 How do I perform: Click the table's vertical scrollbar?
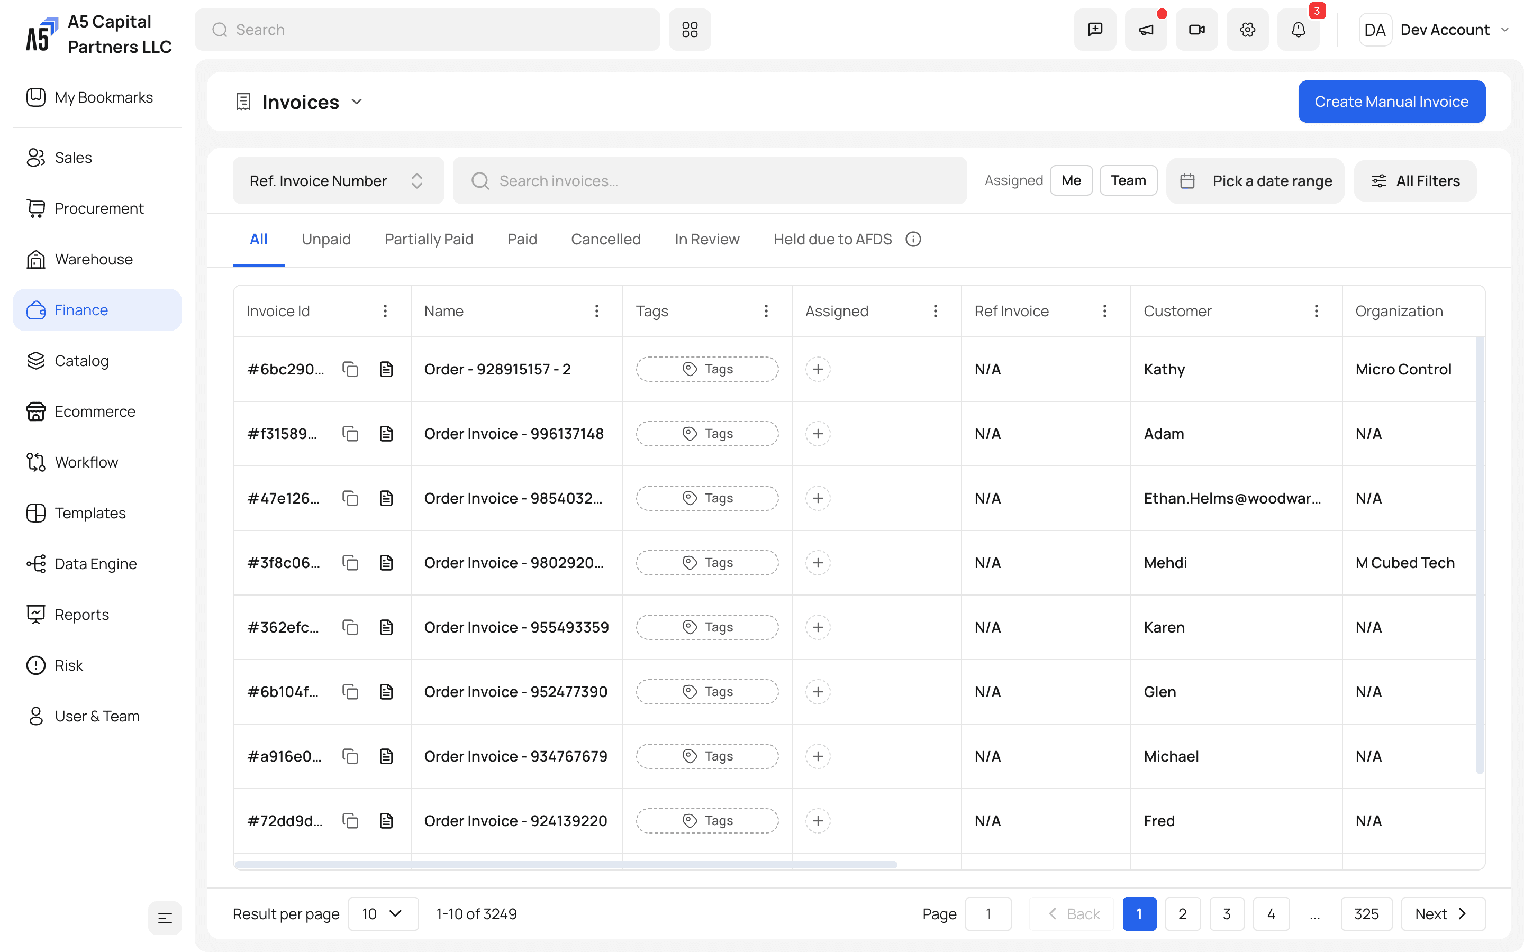1480,555
